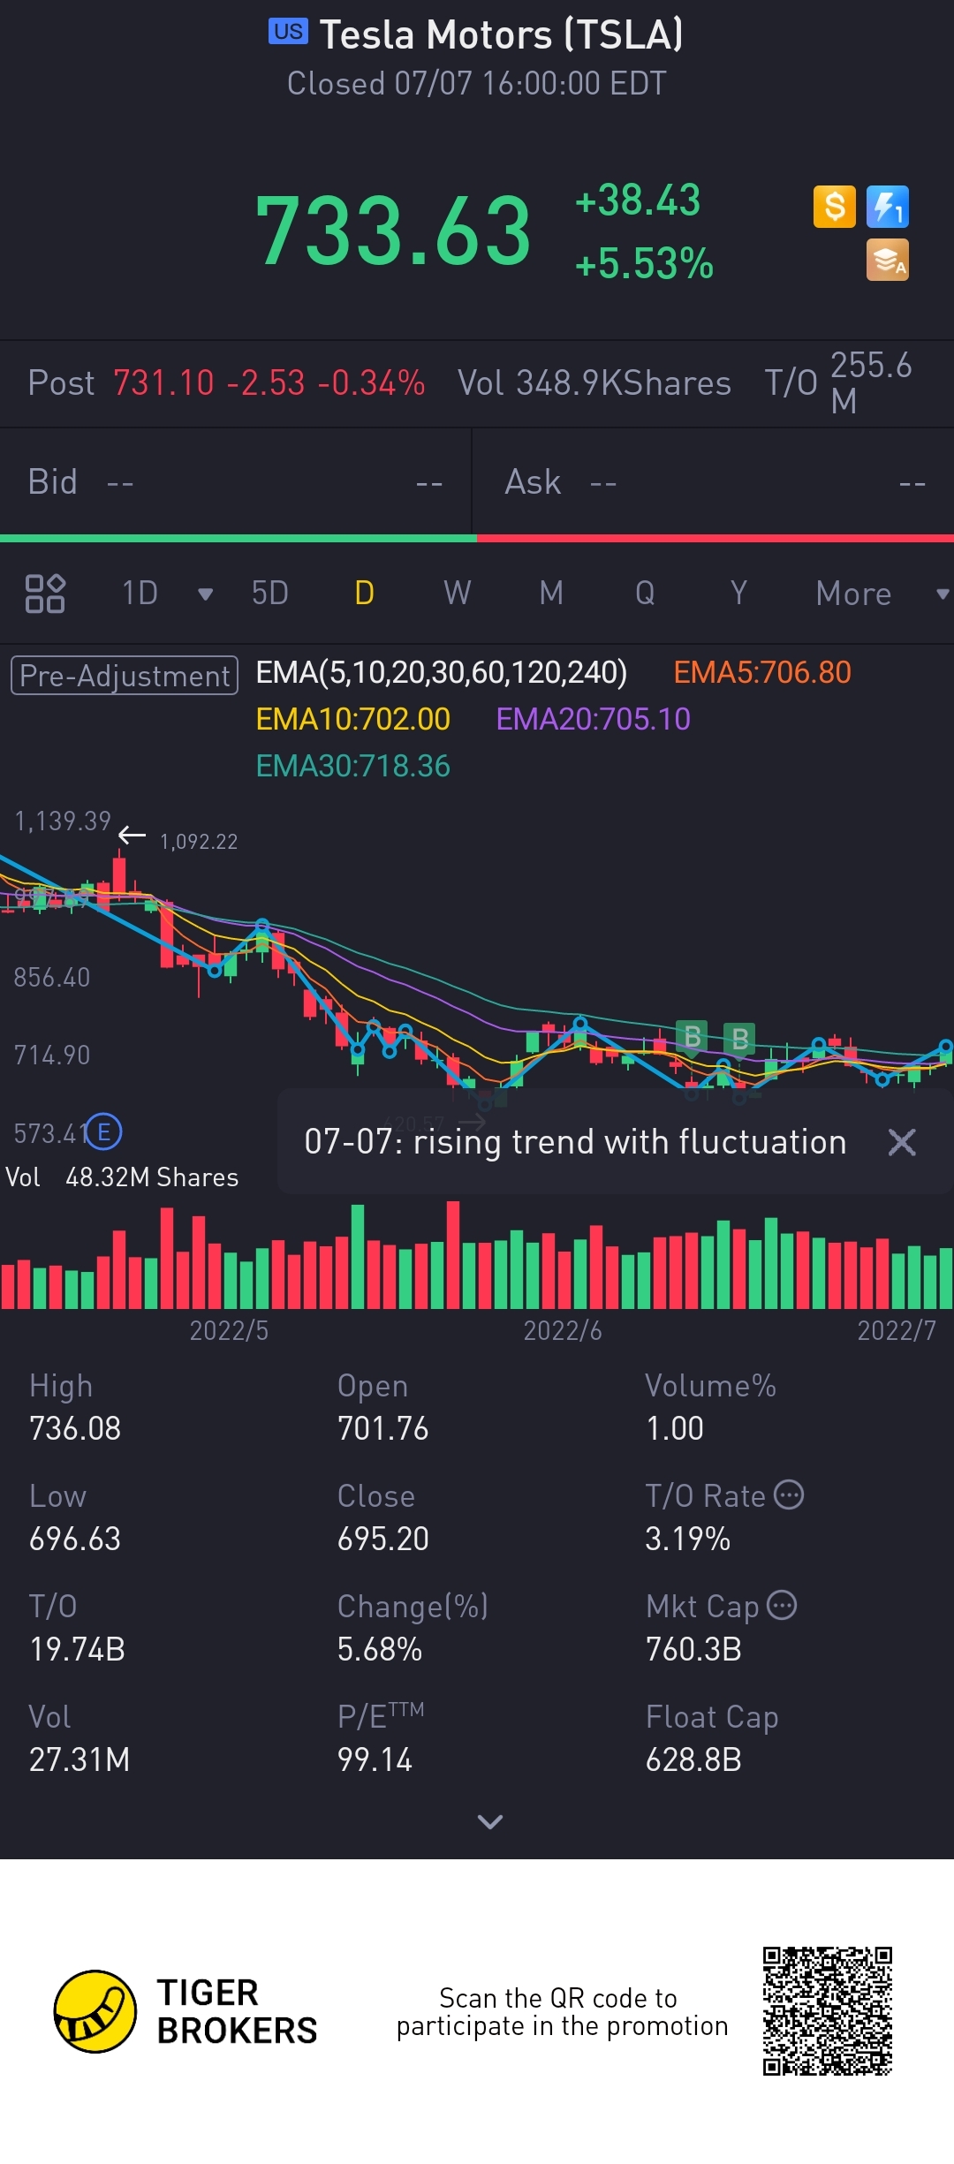Tap the 1,092.22 high price label
Image resolution: width=954 pixels, height=2164 pixels.
coord(199,842)
